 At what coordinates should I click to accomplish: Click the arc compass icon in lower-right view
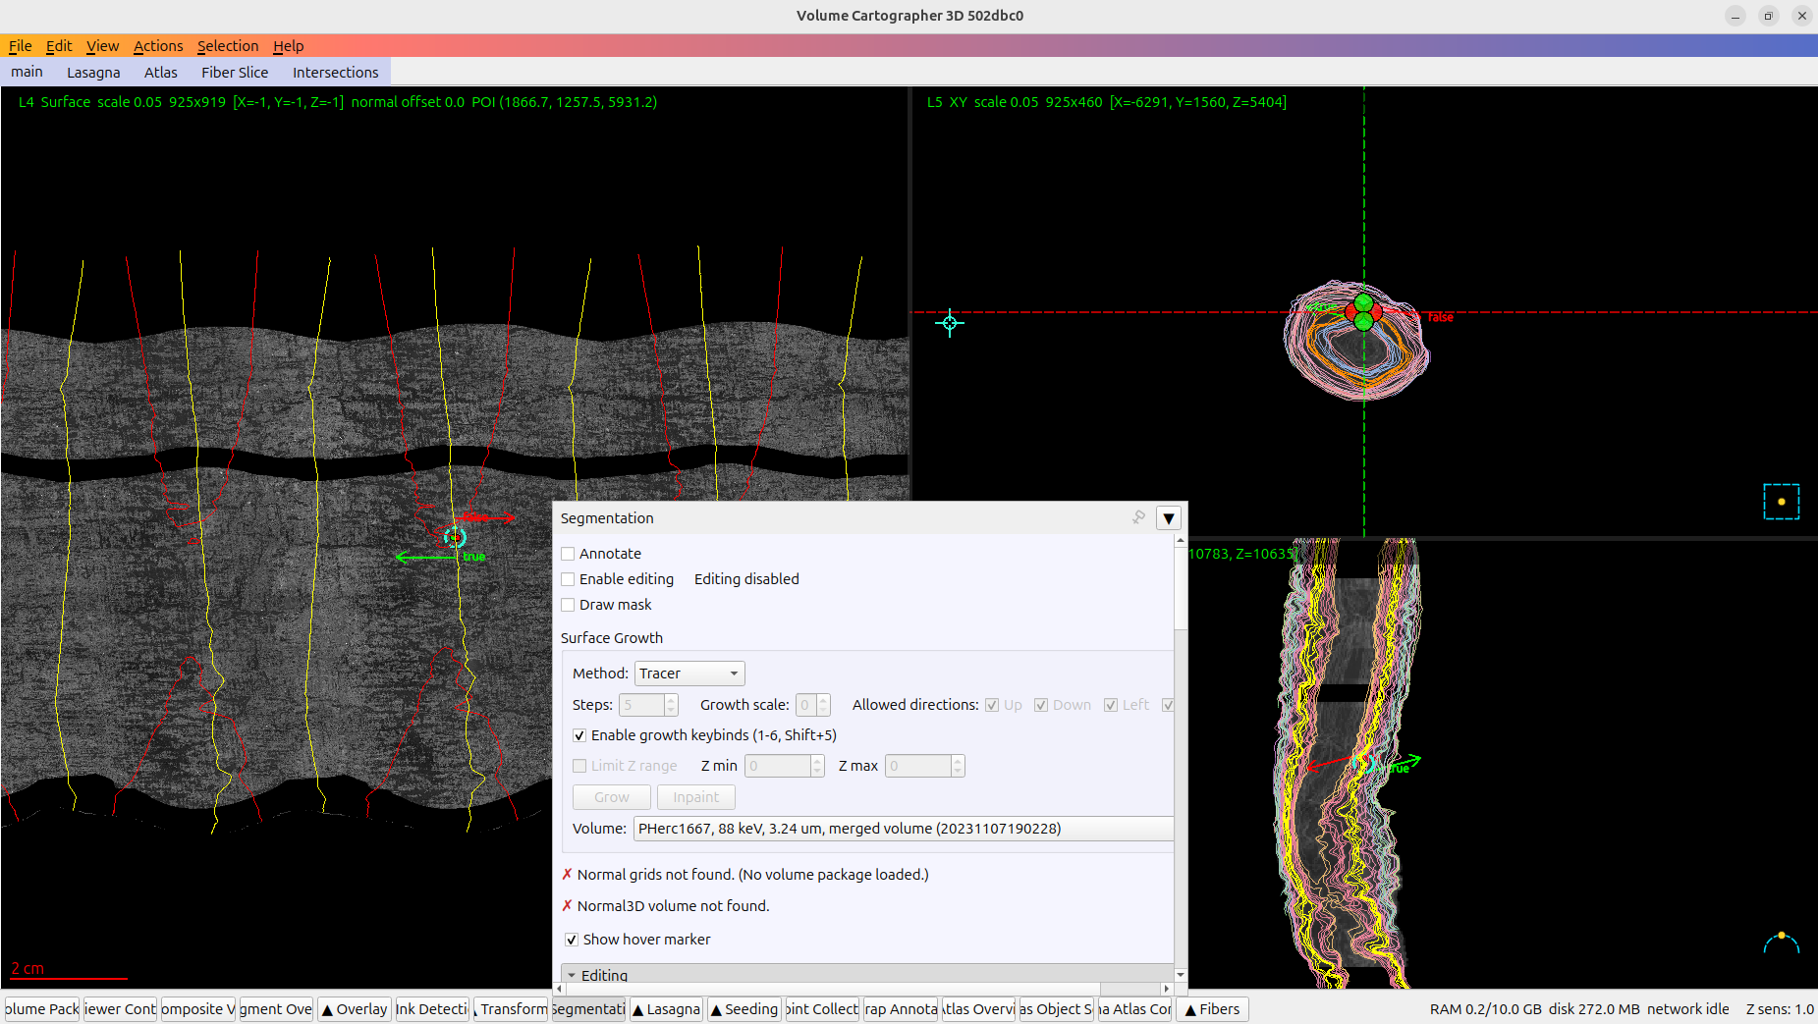point(1782,943)
